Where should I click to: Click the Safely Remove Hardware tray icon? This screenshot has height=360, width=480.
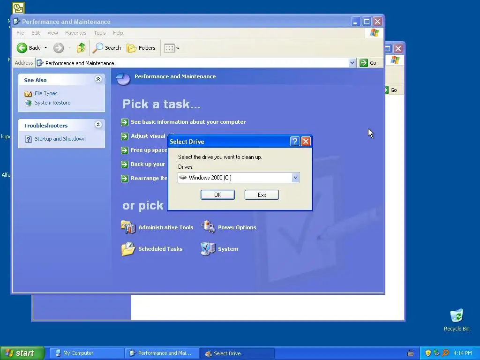[436, 353]
